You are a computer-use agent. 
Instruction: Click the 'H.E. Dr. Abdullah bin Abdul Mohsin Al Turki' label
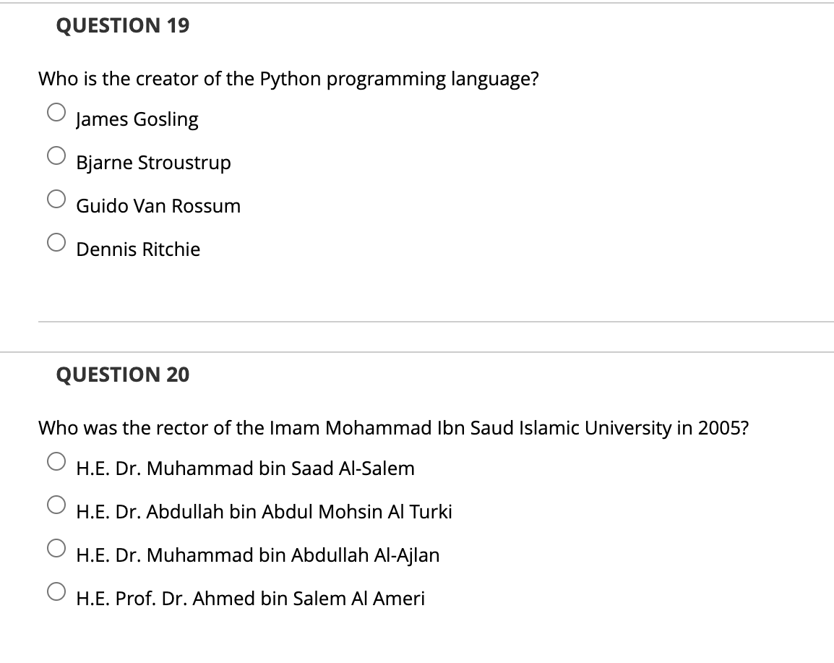(264, 512)
